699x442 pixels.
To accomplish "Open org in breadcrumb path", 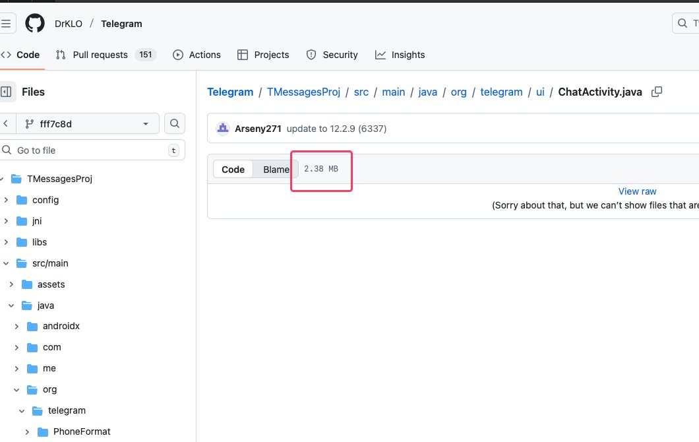I will click(x=458, y=92).
